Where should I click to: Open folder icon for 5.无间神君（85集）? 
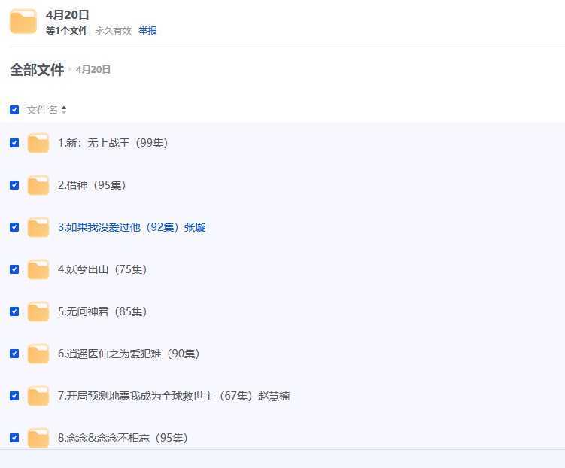pyautogui.click(x=38, y=311)
